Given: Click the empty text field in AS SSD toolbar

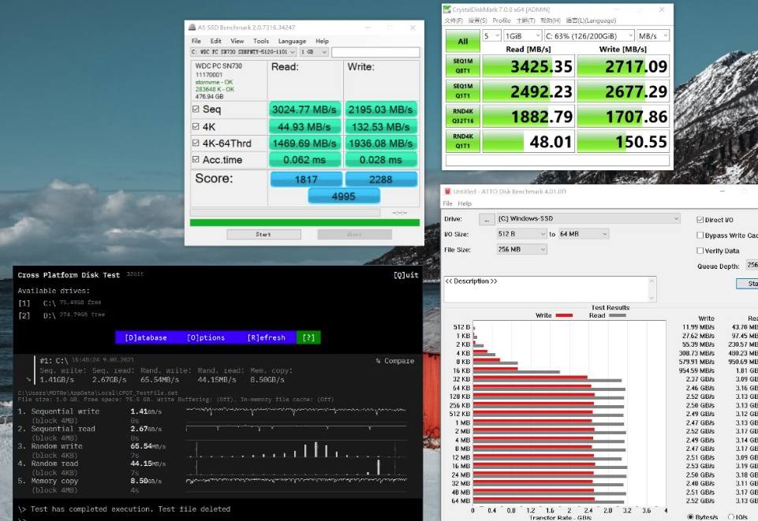Looking at the screenshot, I should tap(375, 52).
